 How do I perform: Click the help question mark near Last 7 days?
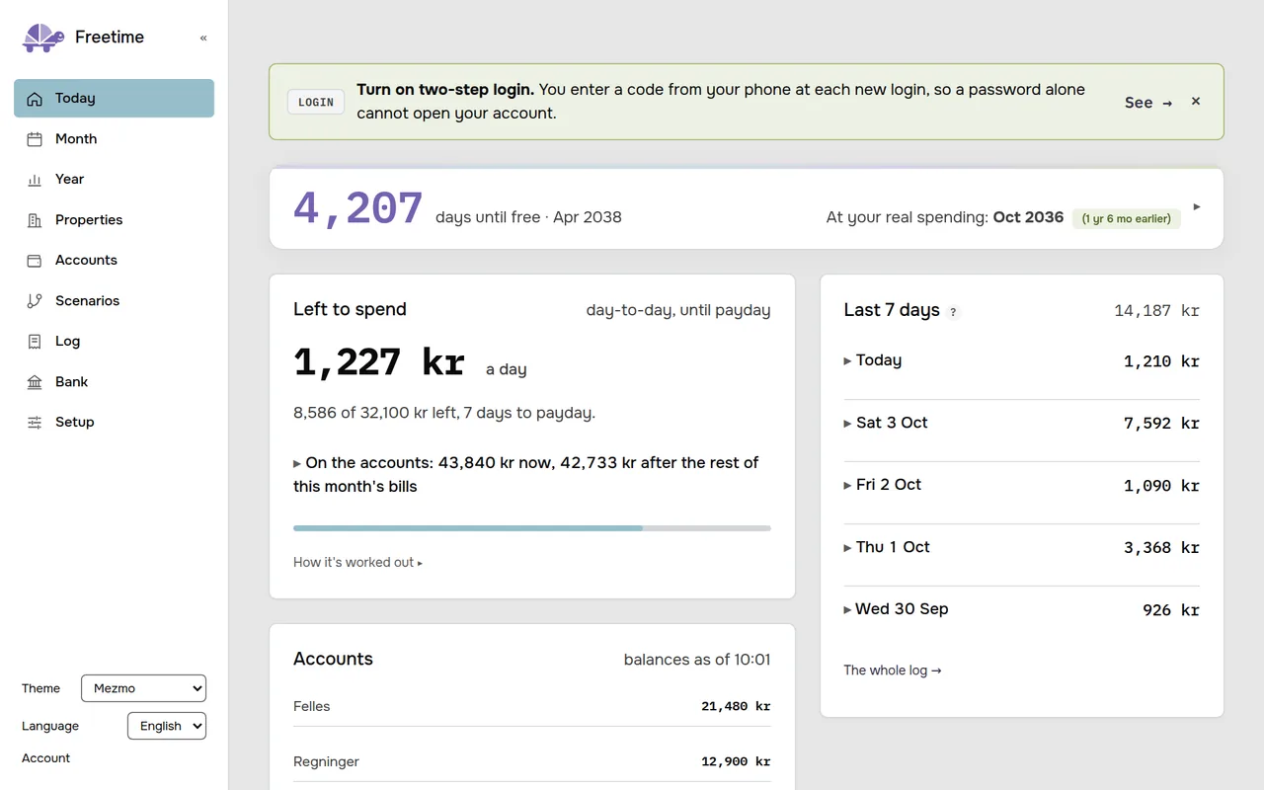[x=953, y=312]
